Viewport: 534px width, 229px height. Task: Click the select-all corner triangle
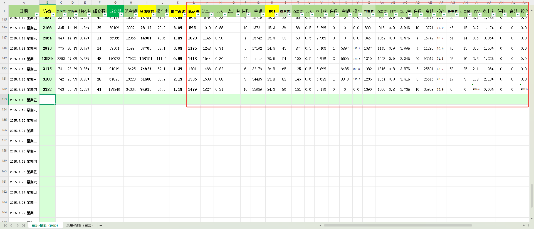click(x=4, y=2)
